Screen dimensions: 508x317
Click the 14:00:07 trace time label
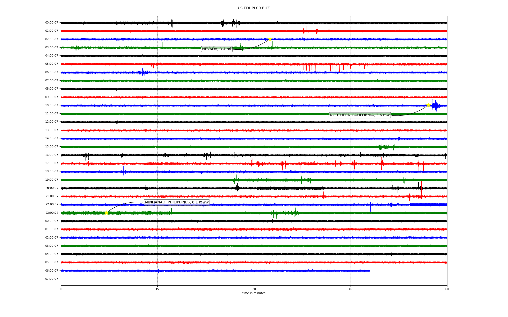(x=52, y=138)
